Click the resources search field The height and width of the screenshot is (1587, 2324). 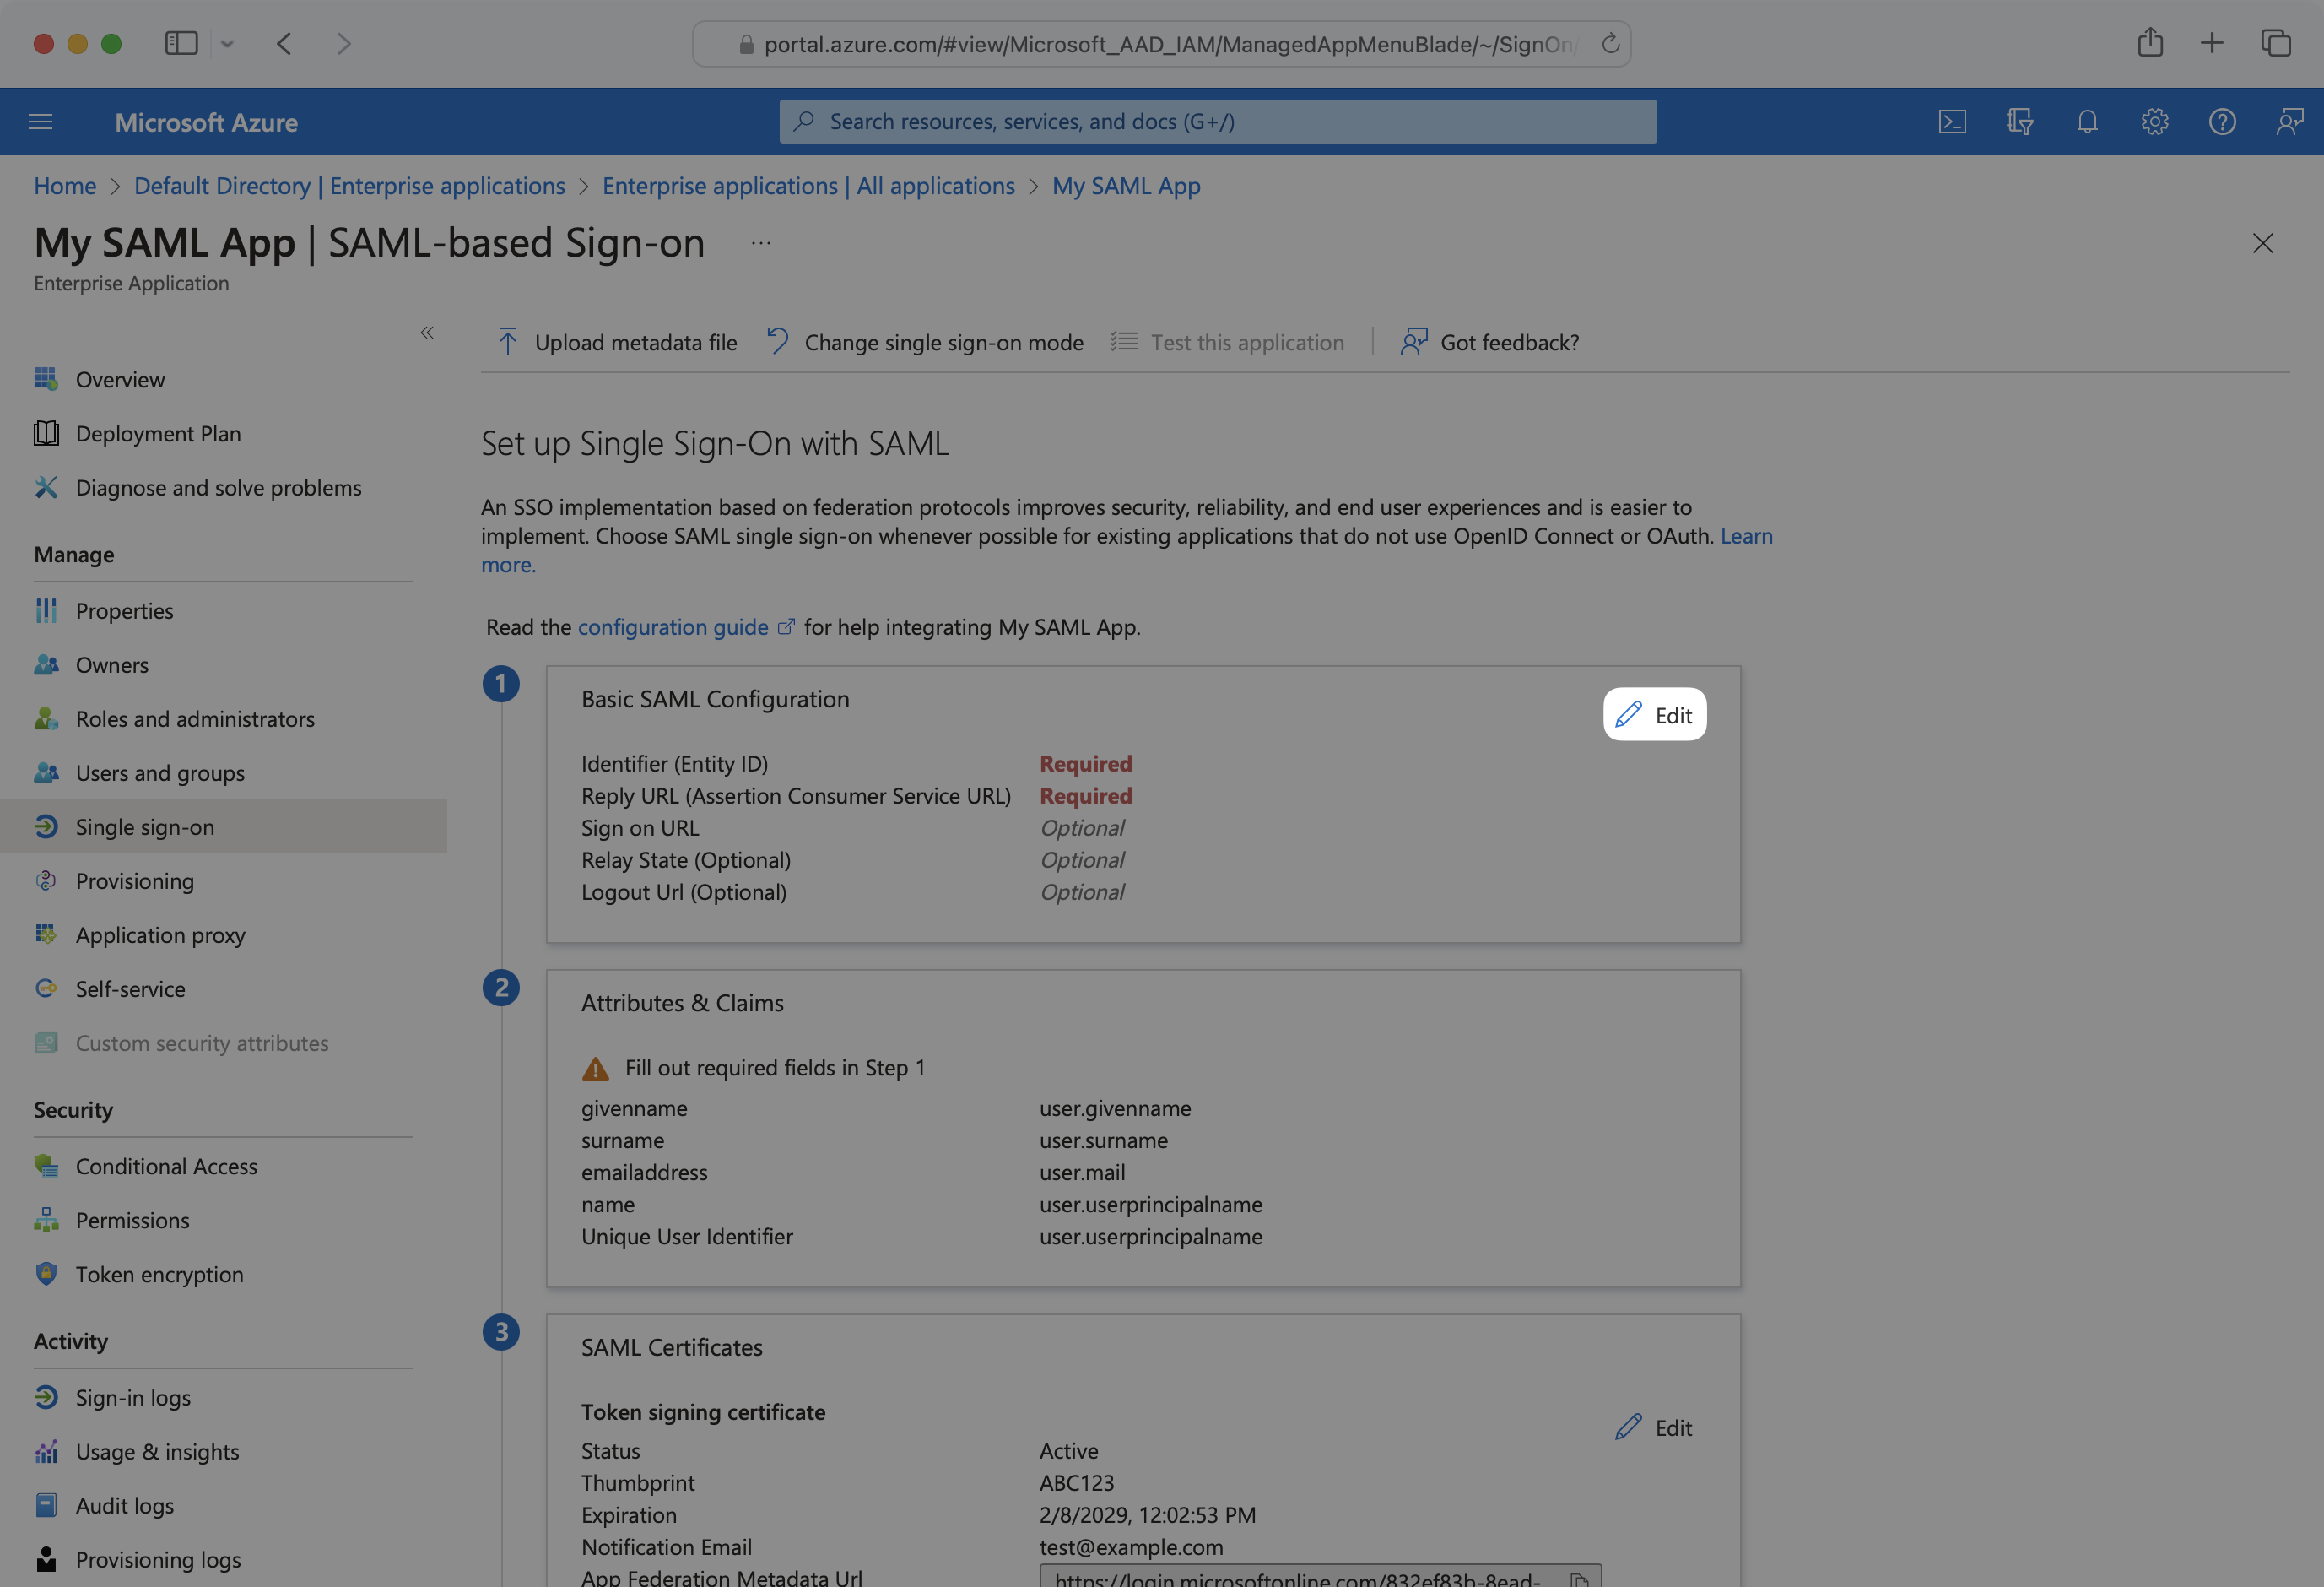(1216, 121)
